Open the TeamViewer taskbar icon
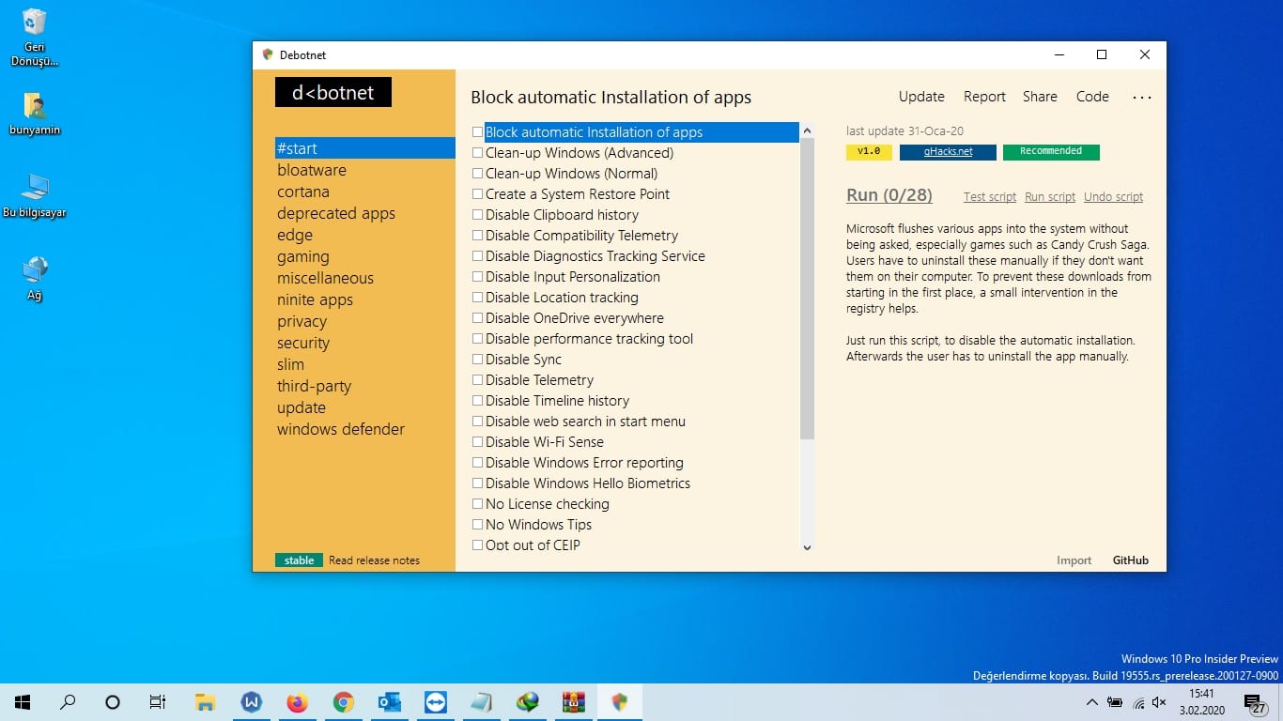 (x=436, y=702)
